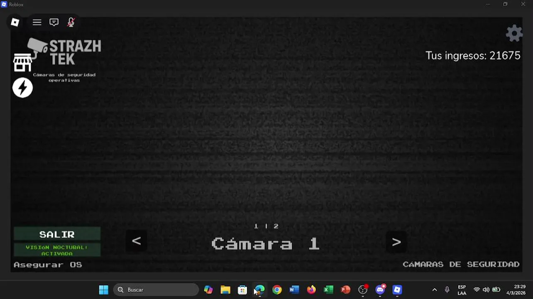Open Firefox from the taskbar
The height and width of the screenshot is (299, 533).
pyautogui.click(x=311, y=290)
